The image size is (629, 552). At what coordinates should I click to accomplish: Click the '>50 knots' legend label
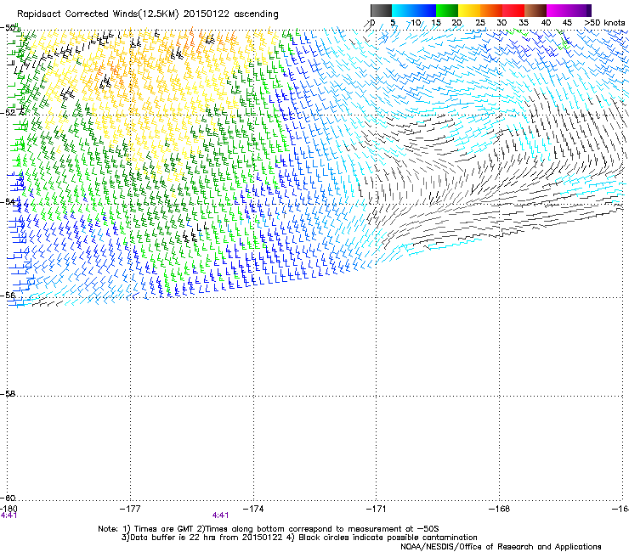[604, 22]
